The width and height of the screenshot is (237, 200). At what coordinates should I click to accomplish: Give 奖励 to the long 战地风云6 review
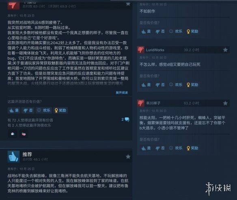tap(60, 111)
